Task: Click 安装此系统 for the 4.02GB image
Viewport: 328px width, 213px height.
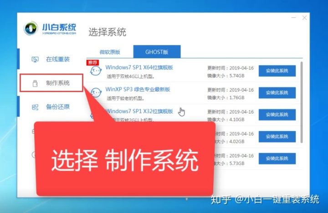Action: [277, 136]
